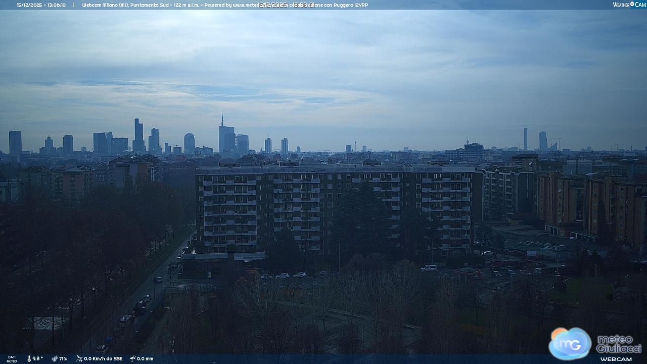Click the WeatherCAM logo in top corner
The height and width of the screenshot is (364, 647).
629,5
